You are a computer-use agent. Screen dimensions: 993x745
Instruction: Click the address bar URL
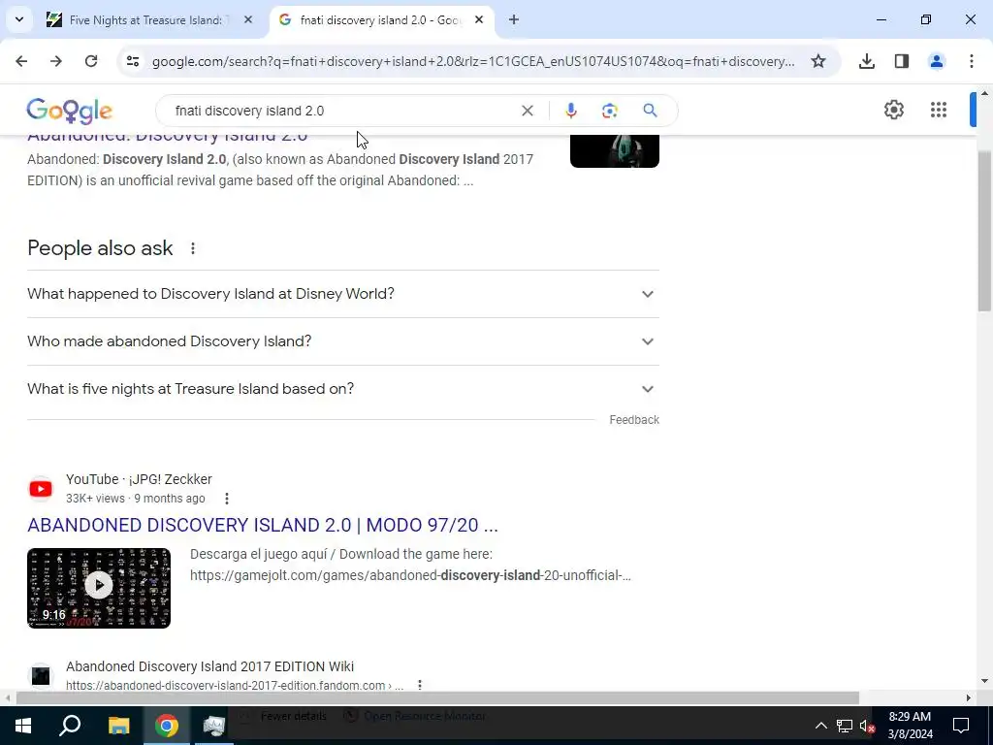coord(473,61)
